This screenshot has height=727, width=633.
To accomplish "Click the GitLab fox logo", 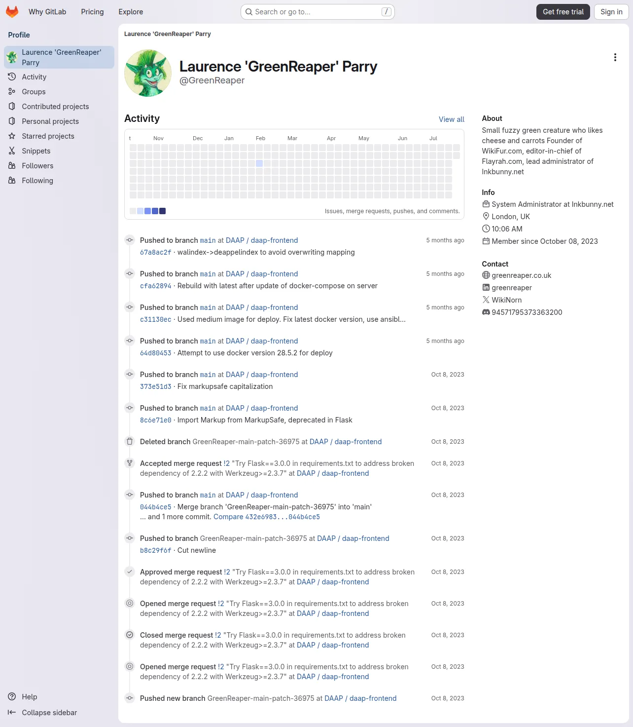I will [12, 12].
